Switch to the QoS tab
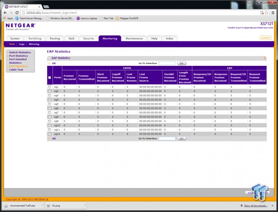Image resolution: width=278 pixels, height=212 pixels. pos(71,38)
